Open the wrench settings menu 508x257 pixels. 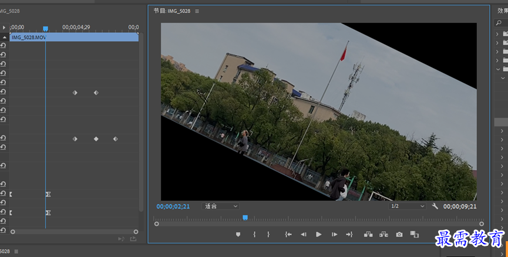tap(435, 206)
